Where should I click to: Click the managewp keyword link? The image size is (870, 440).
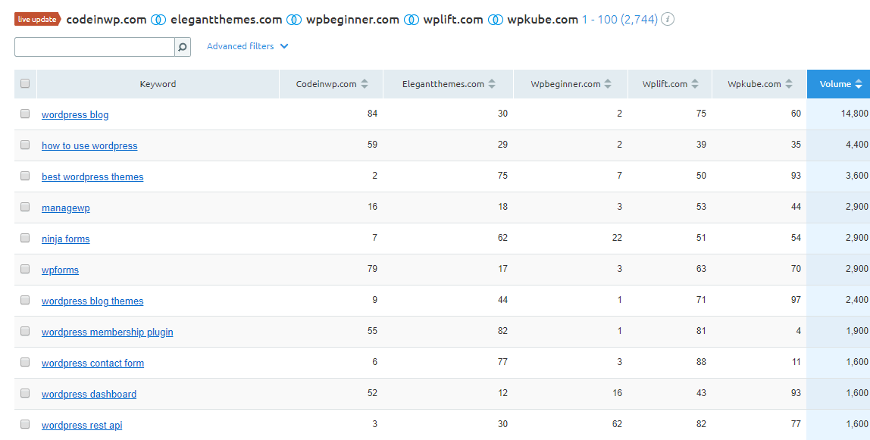65,208
